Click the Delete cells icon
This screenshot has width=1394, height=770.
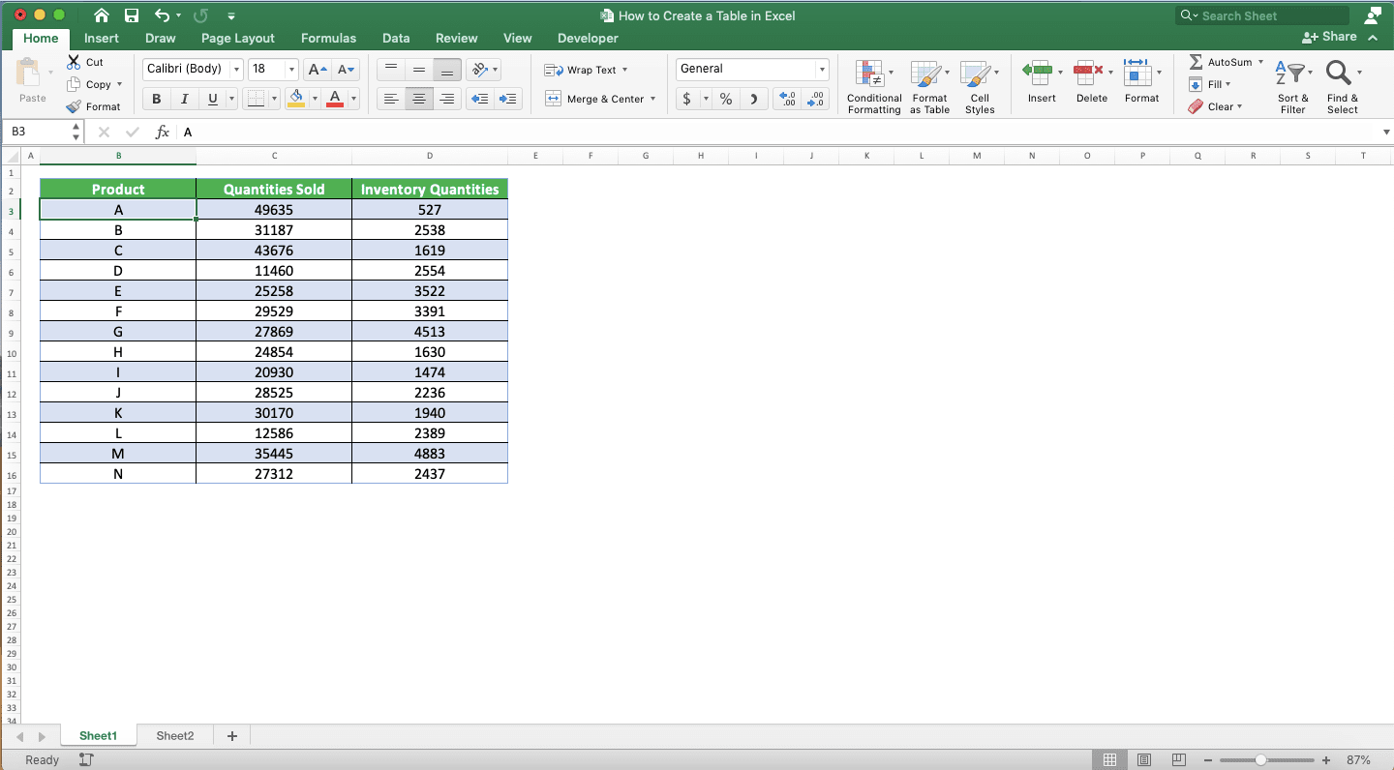click(1088, 73)
